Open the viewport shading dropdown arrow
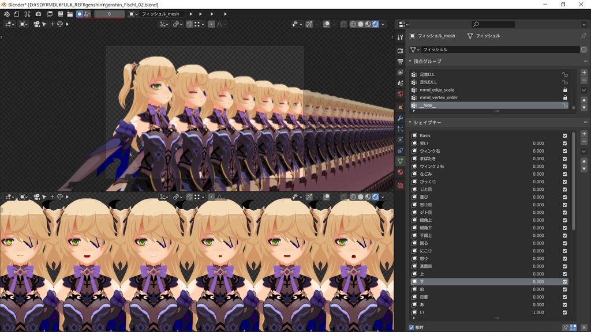Image resolution: width=591 pixels, height=332 pixels. [x=383, y=24]
